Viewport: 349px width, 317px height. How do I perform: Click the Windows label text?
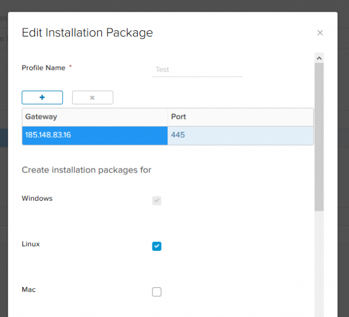pyautogui.click(x=37, y=199)
